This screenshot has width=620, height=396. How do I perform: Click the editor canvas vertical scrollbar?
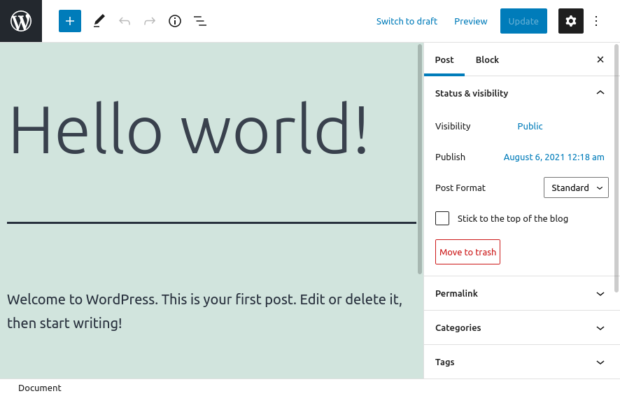tap(420, 160)
